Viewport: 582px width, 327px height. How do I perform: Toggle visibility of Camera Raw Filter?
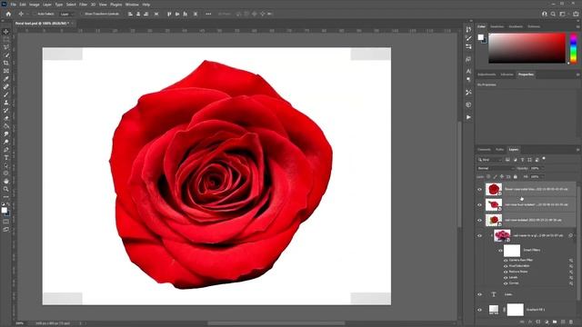(506, 261)
